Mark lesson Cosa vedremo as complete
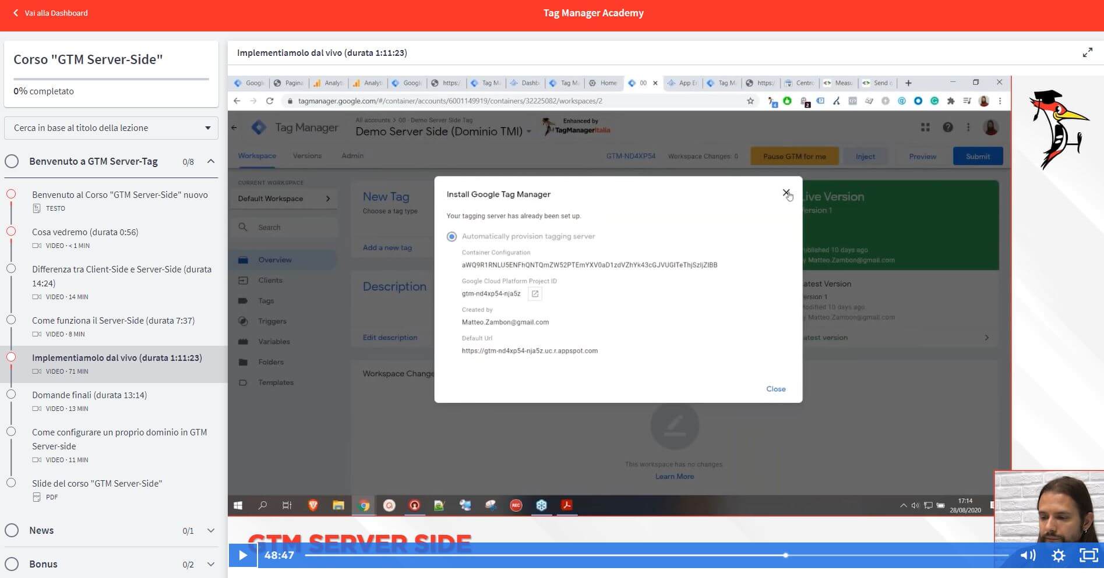 click(11, 231)
